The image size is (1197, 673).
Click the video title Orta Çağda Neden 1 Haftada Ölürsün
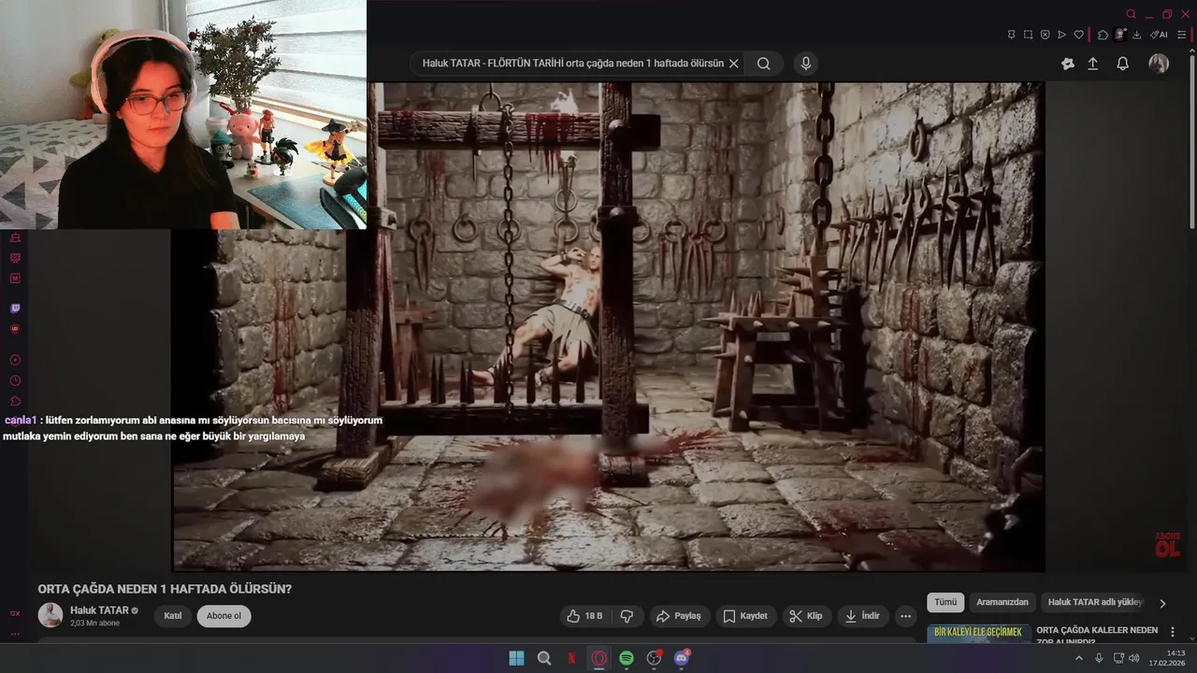click(x=165, y=589)
